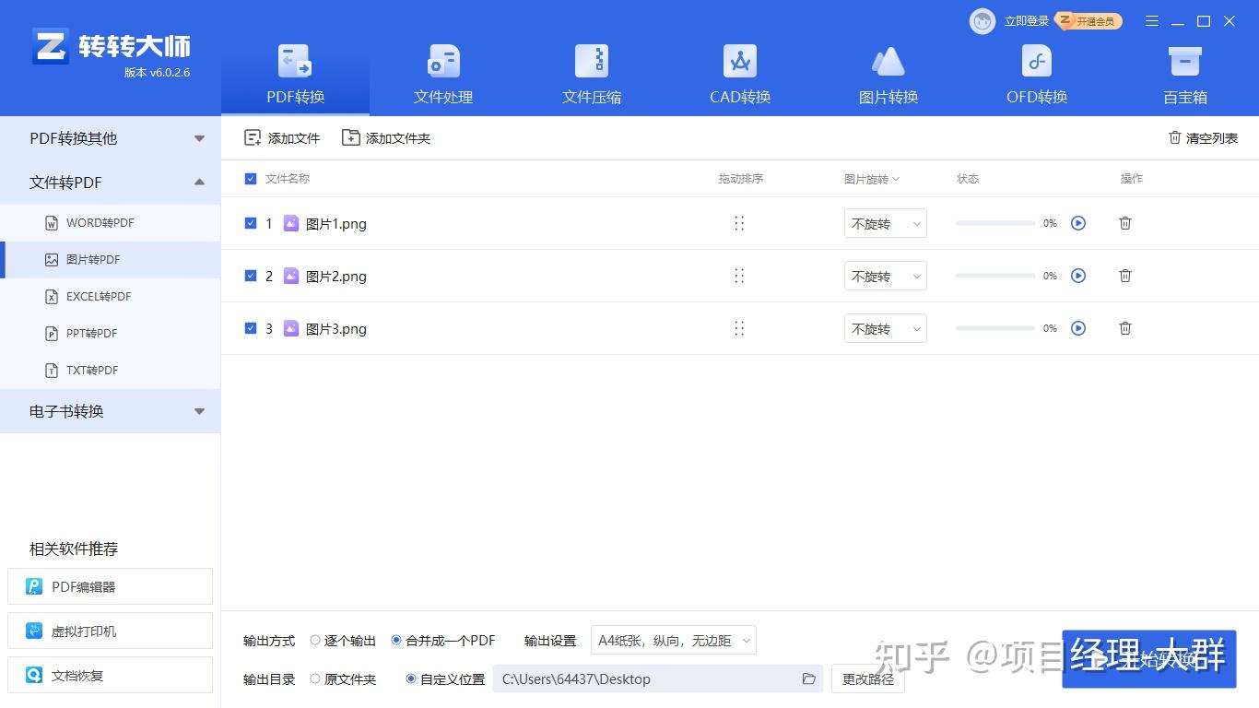
Task: Toggle the select-all 文件名称 checkbox
Action: tap(251, 179)
